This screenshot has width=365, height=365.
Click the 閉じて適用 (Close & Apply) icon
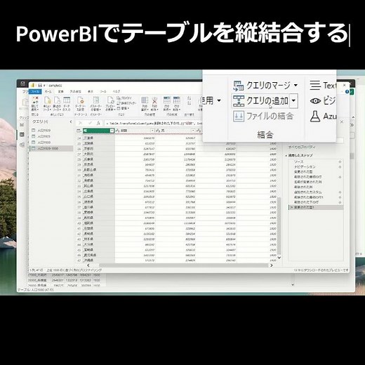35,100
